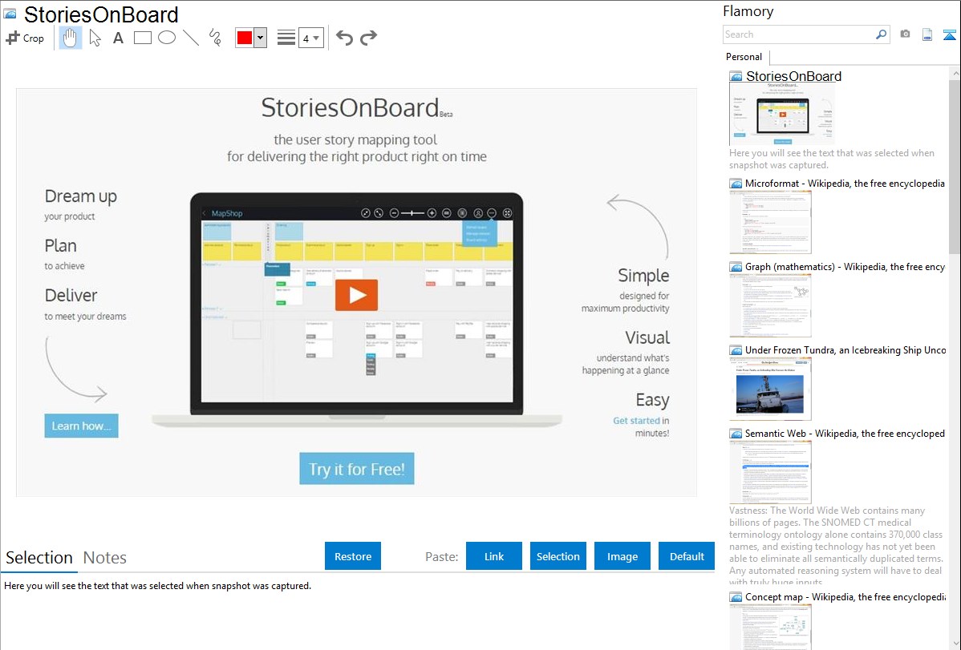
Task: Play the video in the laptop screen
Action: (x=356, y=295)
